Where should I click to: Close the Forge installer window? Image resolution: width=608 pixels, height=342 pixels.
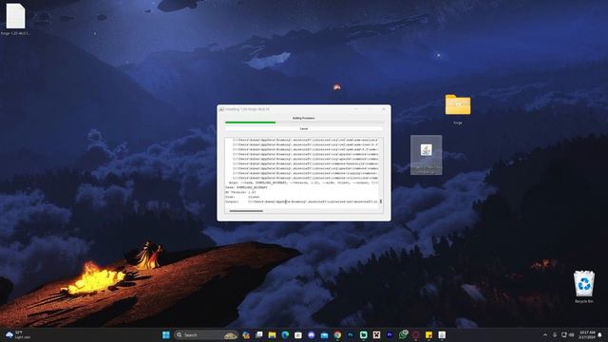pos(384,109)
